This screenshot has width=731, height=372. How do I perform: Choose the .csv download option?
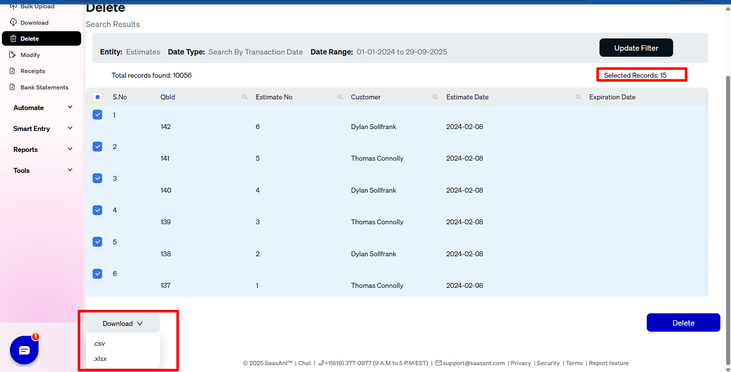pyautogui.click(x=99, y=343)
